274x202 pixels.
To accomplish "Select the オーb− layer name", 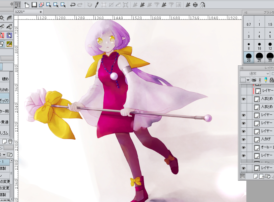I will click(x=267, y=147).
